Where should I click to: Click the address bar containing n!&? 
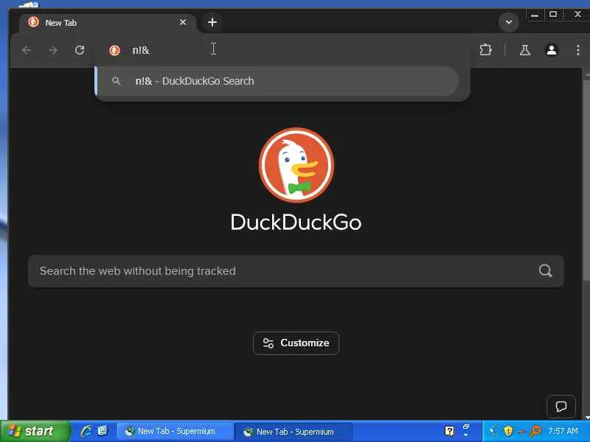point(282,50)
